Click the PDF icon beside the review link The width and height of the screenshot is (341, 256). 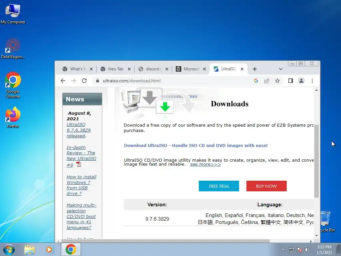[x=79, y=164]
